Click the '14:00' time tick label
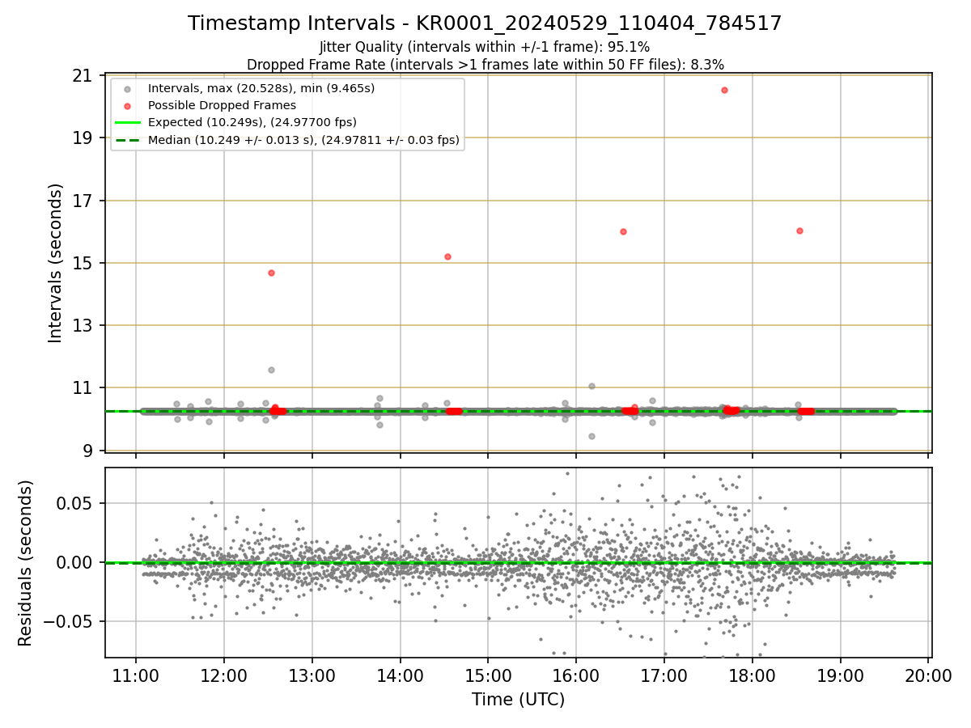Image resolution: width=971 pixels, height=728 pixels. (x=400, y=675)
